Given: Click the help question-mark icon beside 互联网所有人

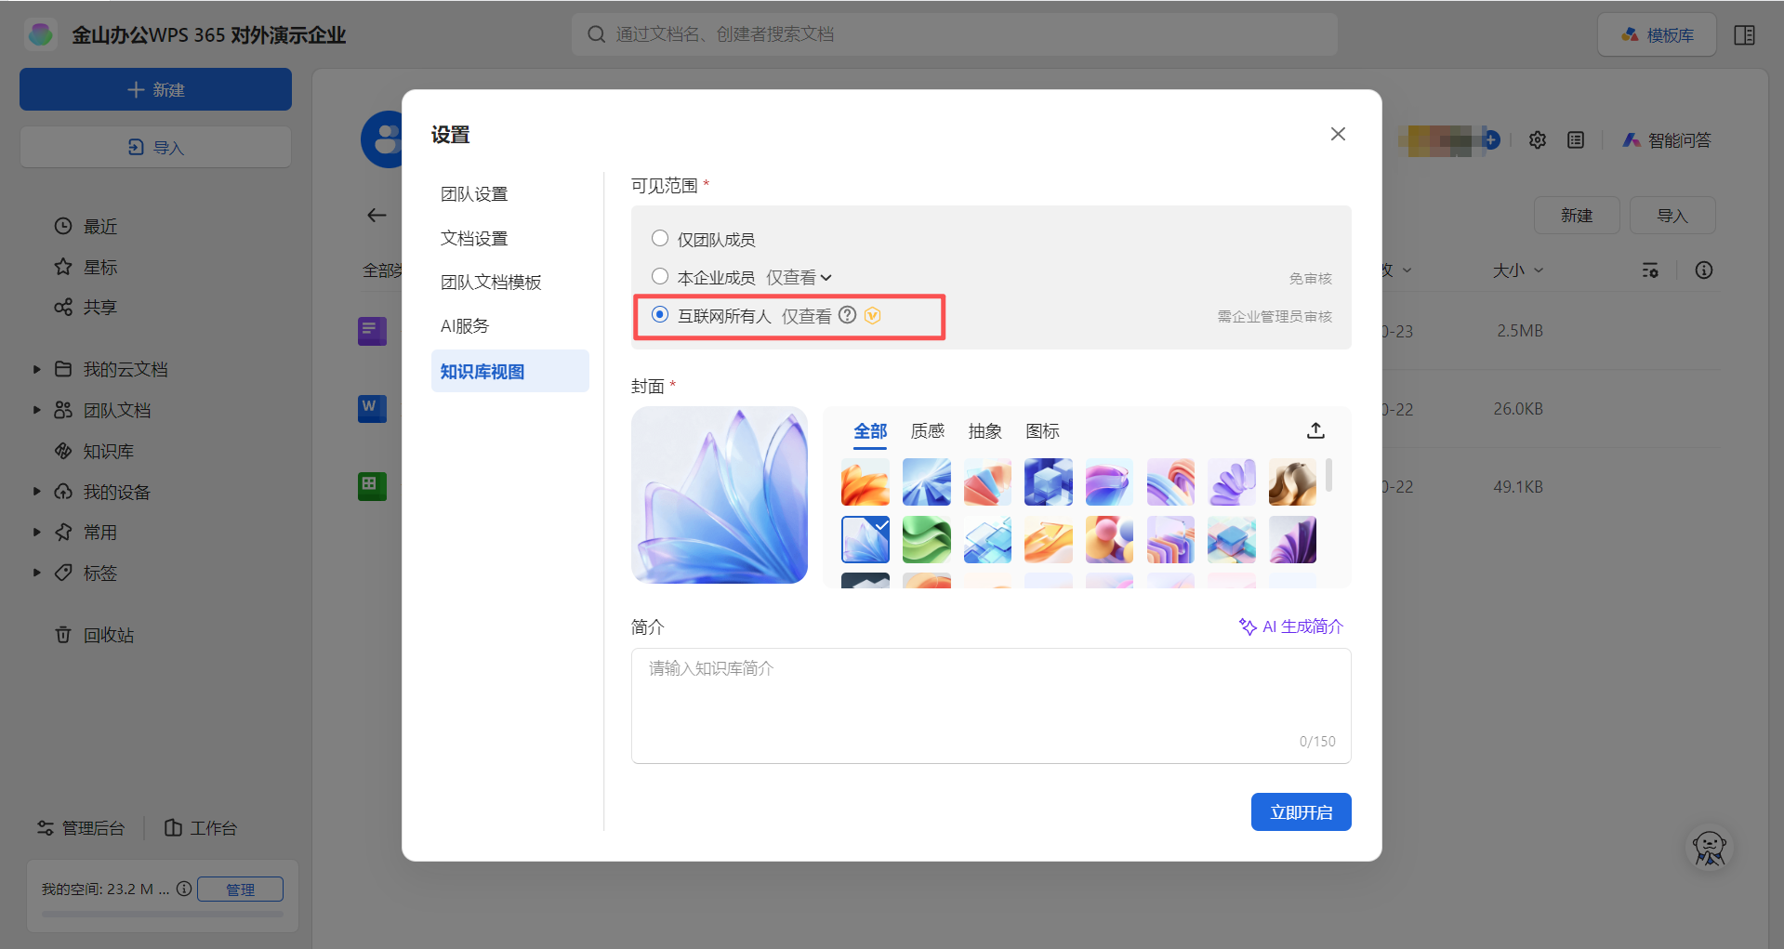Looking at the screenshot, I should (847, 315).
